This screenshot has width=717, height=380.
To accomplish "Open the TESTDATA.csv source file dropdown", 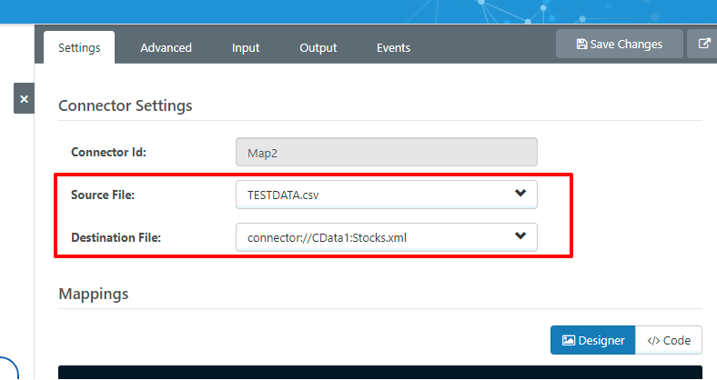I will pyautogui.click(x=373, y=195).
